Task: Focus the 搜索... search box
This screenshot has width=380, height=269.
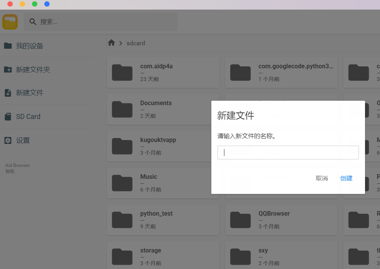Action: click(x=101, y=22)
